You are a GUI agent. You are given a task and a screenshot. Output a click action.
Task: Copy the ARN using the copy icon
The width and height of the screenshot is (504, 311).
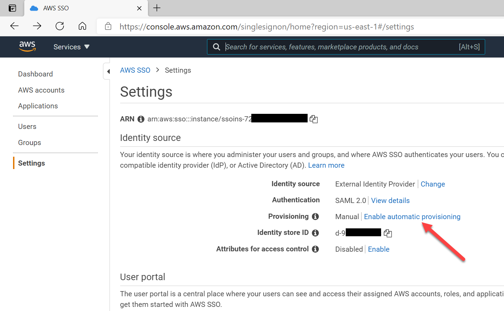(x=313, y=119)
